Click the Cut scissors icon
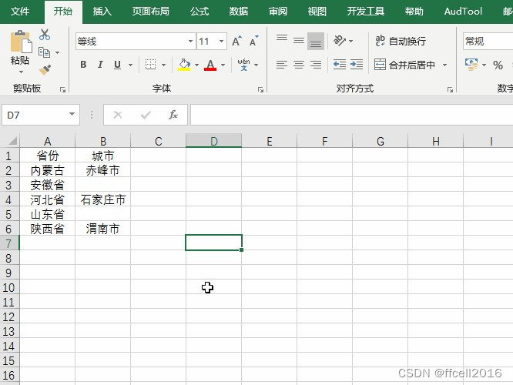Screen dimensions: 513x385 point(45,35)
